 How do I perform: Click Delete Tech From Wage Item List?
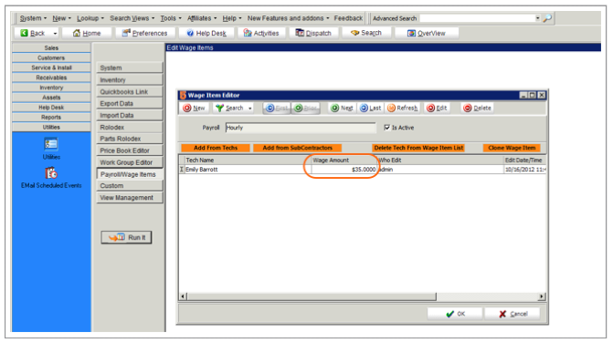pyautogui.click(x=418, y=148)
